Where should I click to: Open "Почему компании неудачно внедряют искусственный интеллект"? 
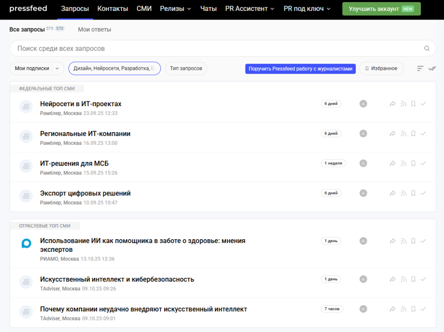point(144,309)
